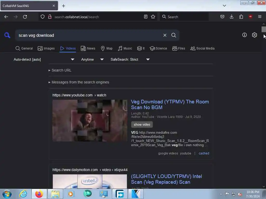The width and height of the screenshot is (266, 199).
Task: Open the SearXNG about info icon
Action: (244, 35)
